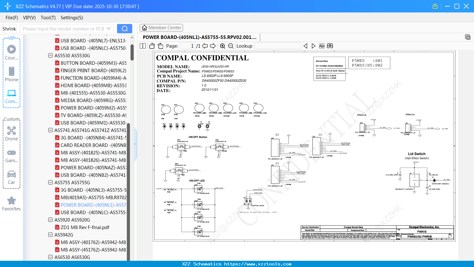The width and height of the screenshot is (474, 267).
Task: Open the xzztools.com website link
Action: [x=258, y=264]
